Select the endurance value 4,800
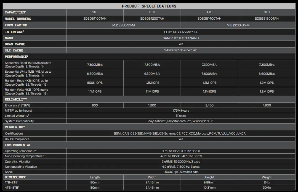This screenshot has width=298, height=192. (267, 105)
